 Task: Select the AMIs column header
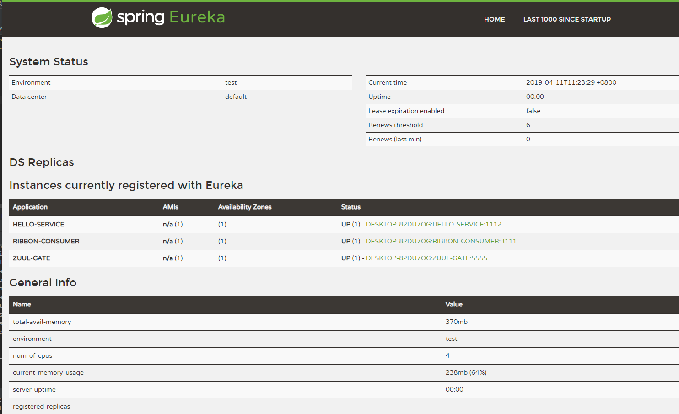[x=170, y=207]
